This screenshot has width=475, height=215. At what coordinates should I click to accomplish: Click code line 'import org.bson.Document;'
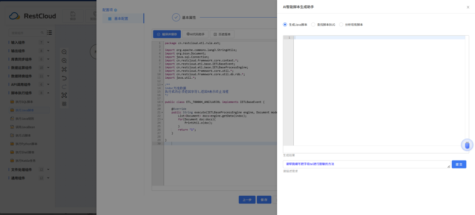pyautogui.click(x=185, y=54)
